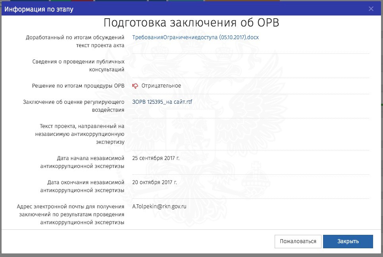
Task: Select the Отрицательное decision text
Action: pos(161,86)
